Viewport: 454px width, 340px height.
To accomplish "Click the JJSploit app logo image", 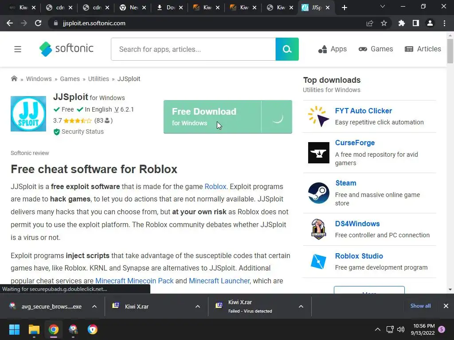I will coord(28,114).
